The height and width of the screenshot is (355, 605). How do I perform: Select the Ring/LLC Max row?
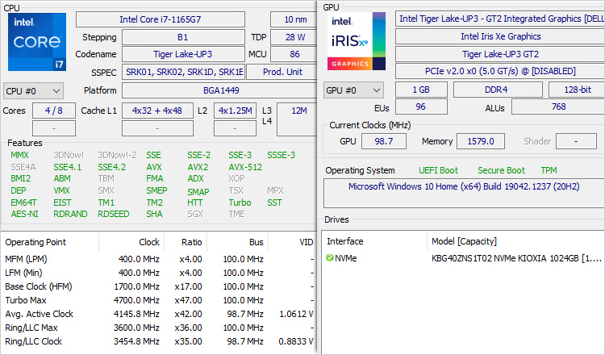point(159,328)
